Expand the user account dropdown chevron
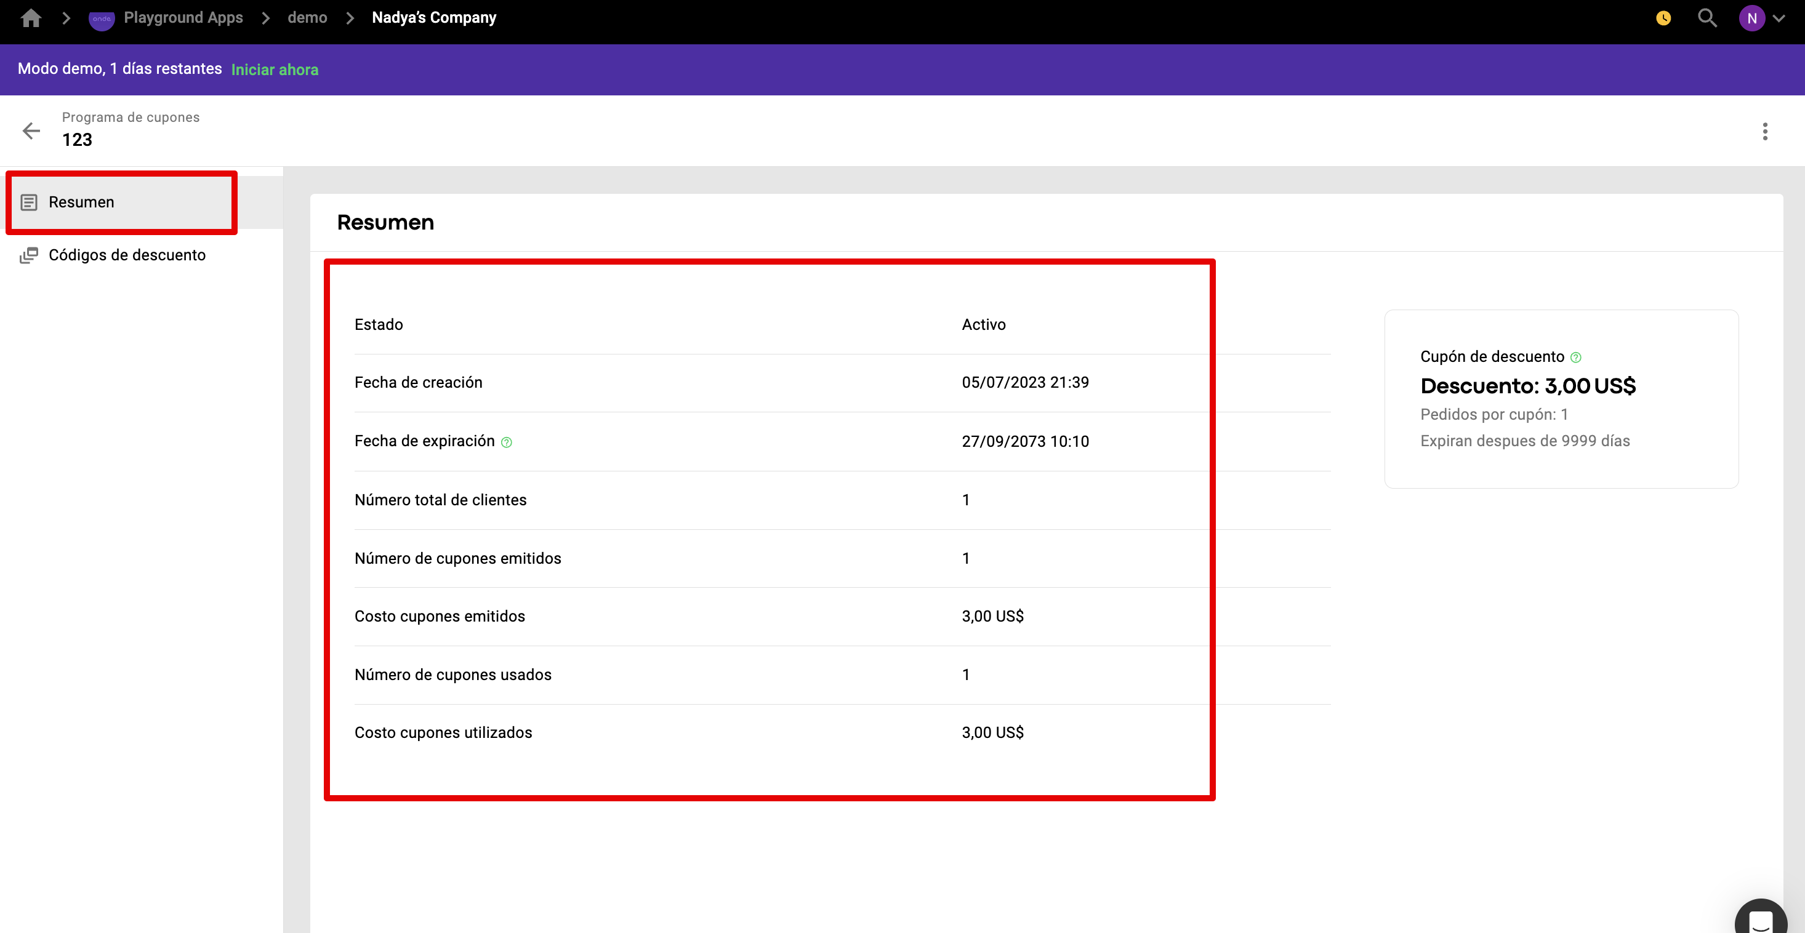The height and width of the screenshot is (933, 1805). point(1779,19)
